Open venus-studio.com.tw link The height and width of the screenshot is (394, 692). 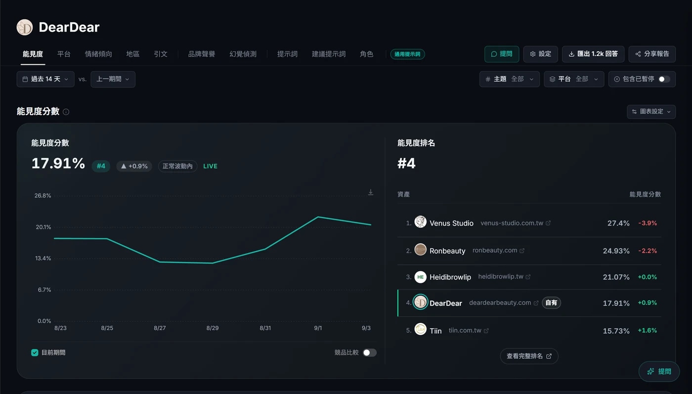512,223
